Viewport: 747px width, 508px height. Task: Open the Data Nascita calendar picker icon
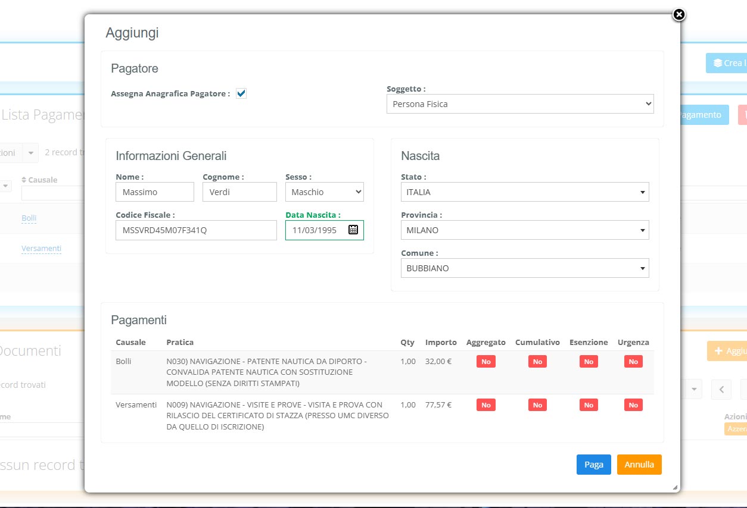tap(353, 230)
